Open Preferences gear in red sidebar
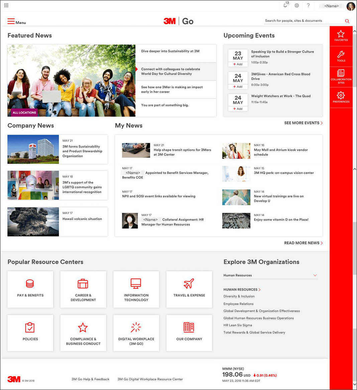 pos(341,97)
